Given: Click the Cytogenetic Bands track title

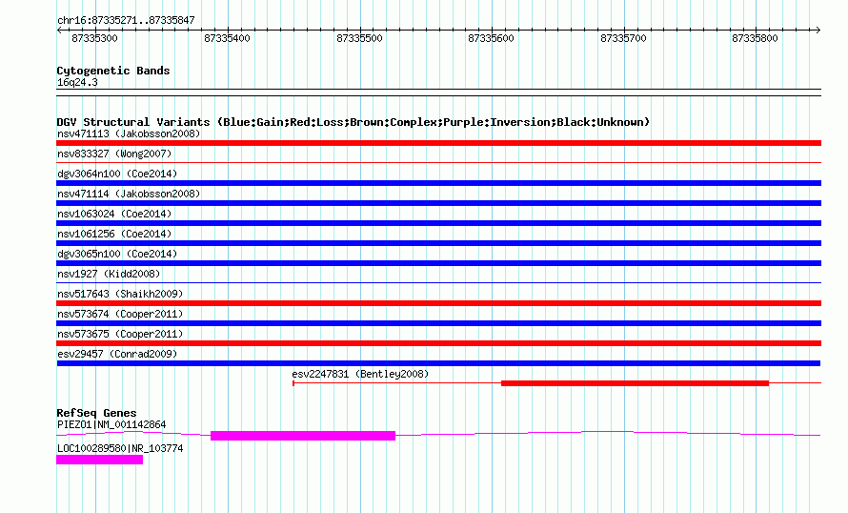Looking at the screenshot, I should pyautogui.click(x=113, y=71).
